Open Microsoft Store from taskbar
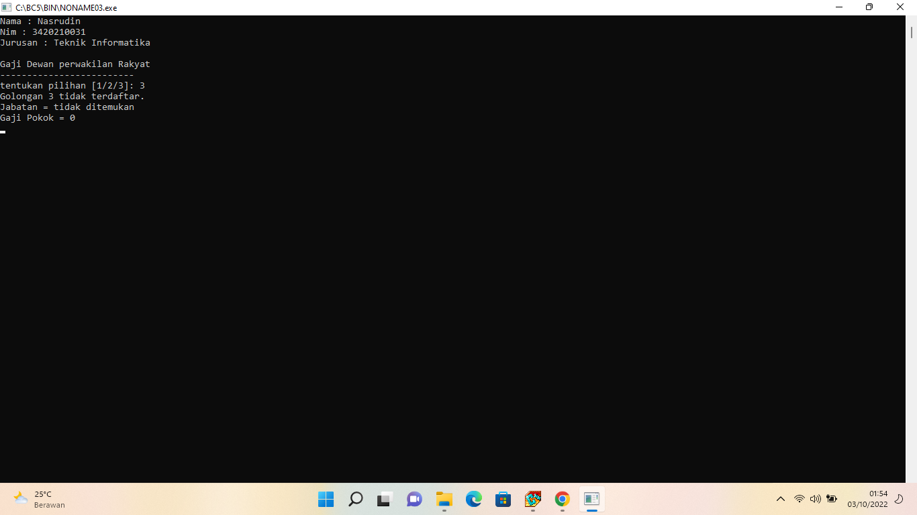917x515 pixels. click(x=503, y=499)
